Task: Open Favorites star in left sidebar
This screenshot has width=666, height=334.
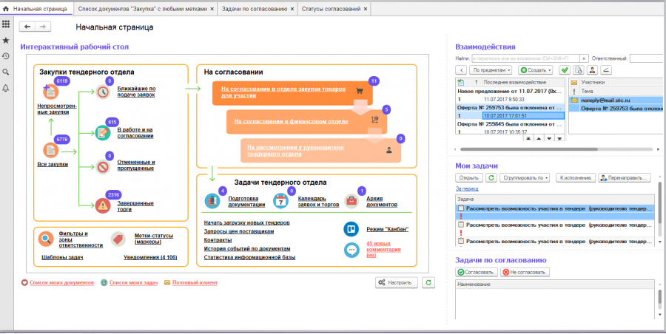Action: pyautogui.click(x=6, y=41)
